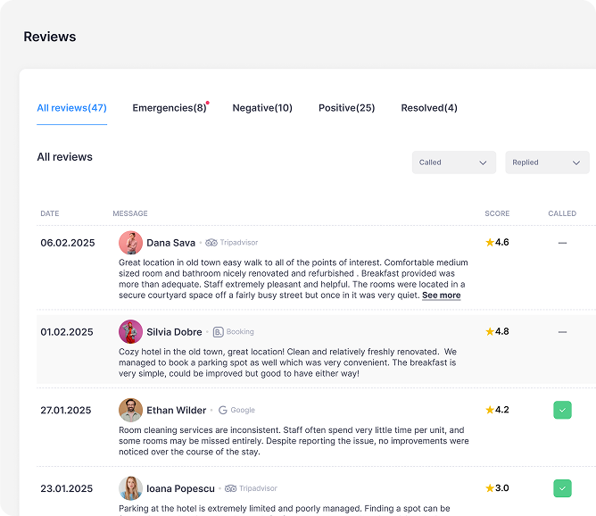
Task: Click Ethan Wilder's avatar
Action: 130,410
